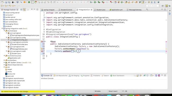This screenshot has height=96, width=172.
Task: Click the top overview ruler error marker
Action: coord(166,42)
